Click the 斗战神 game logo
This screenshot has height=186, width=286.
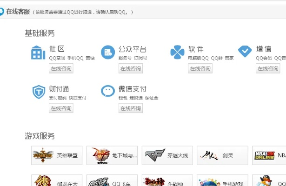[154, 182]
